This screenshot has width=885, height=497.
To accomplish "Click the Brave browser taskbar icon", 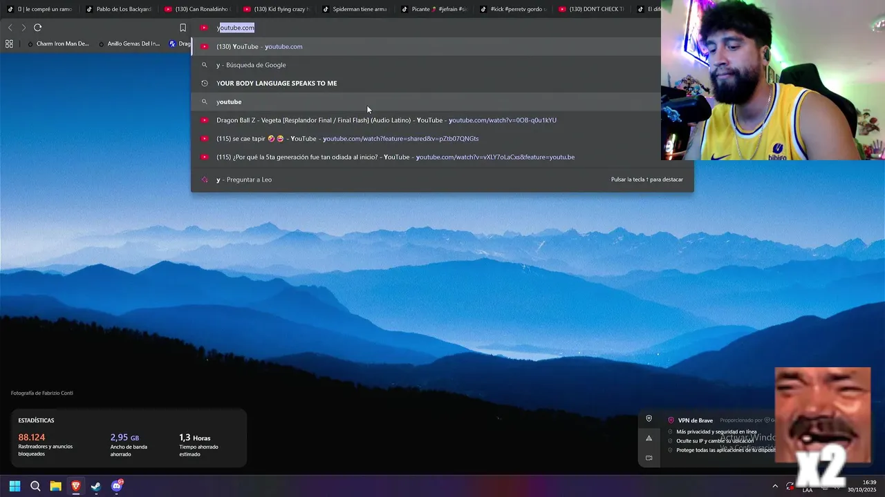I will [76, 486].
